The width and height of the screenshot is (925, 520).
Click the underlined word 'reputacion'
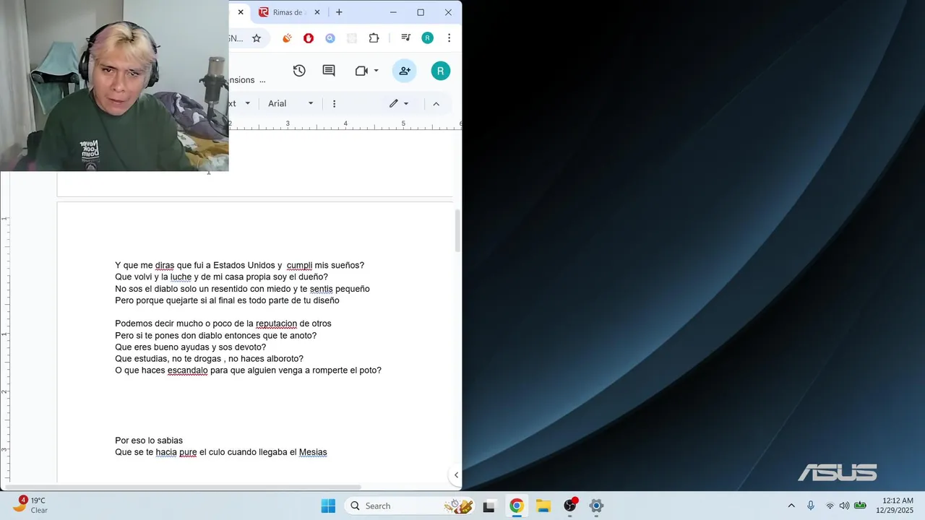click(276, 324)
